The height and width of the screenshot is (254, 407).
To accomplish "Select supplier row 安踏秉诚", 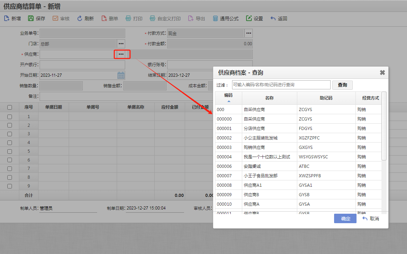I will pyautogui.click(x=298, y=166).
